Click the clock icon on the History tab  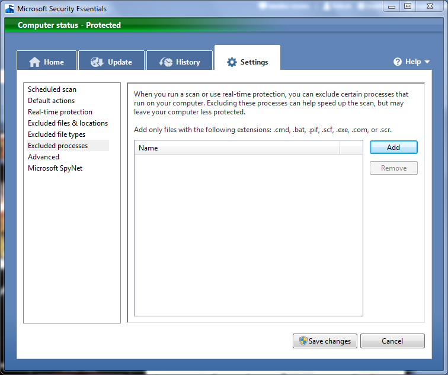coord(166,62)
